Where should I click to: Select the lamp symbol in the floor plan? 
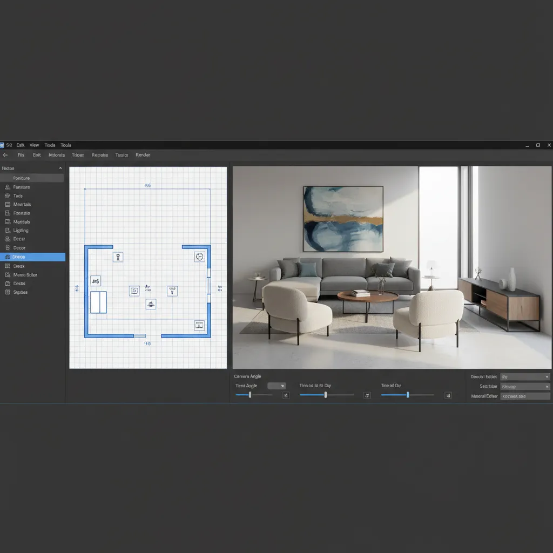(x=118, y=257)
